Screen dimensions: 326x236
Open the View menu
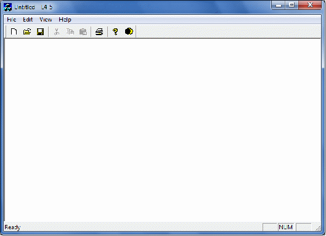(46, 20)
